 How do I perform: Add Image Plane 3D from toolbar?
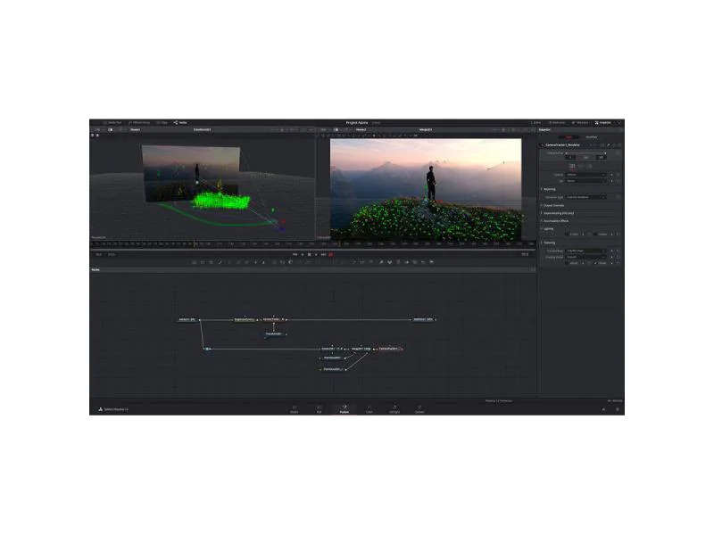click(381, 262)
